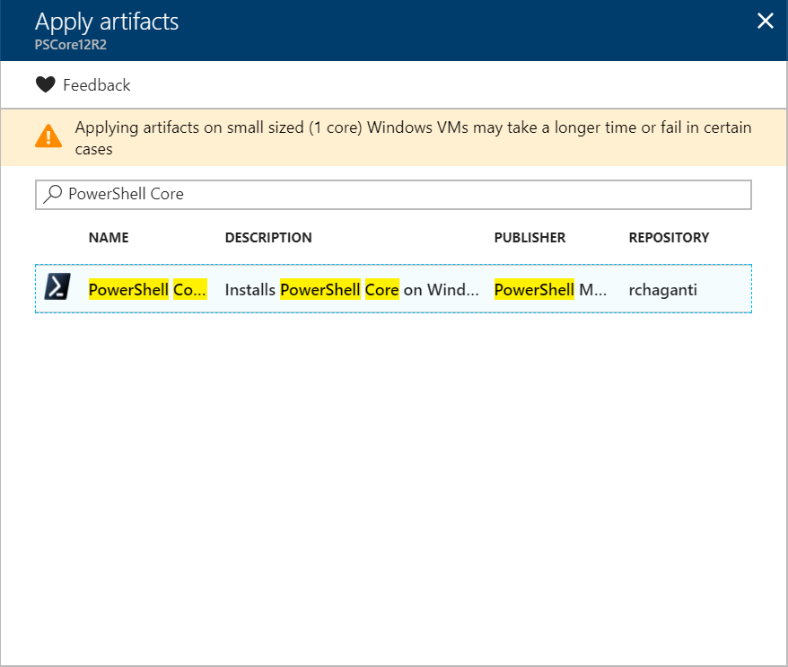This screenshot has height=667, width=788.
Task: Click the 'PowerShell M...' publisher cell
Action: click(x=551, y=290)
